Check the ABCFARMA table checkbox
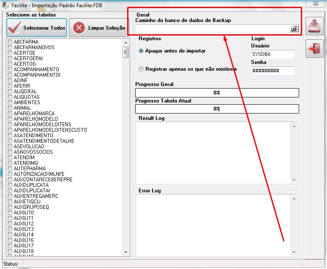The image size is (327, 269). (10, 42)
